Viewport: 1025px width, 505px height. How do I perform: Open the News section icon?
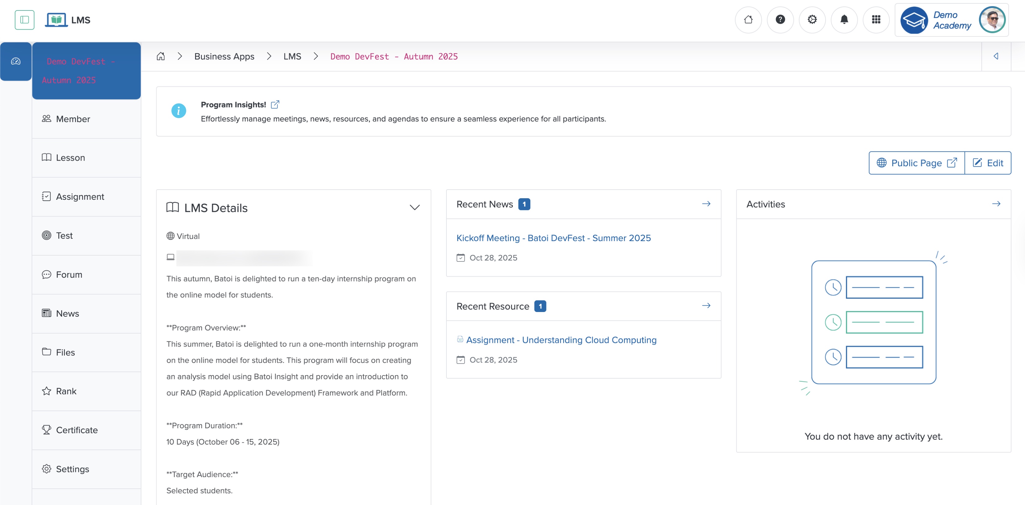[47, 314]
